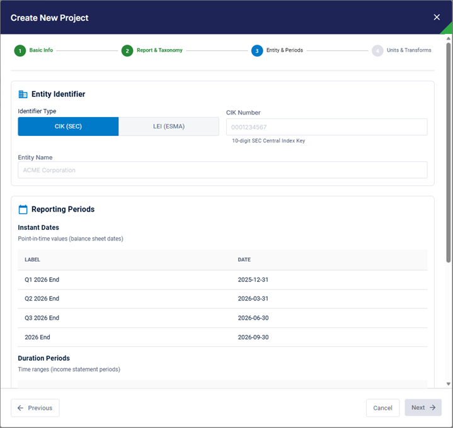453x428 pixels.
Task: Click step 4 grey circle icon
Action: (x=377, y=51)
